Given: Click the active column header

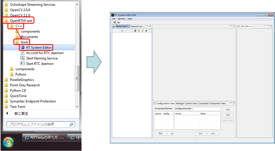Looking at the screenshot, I should [x=158, y=114].
